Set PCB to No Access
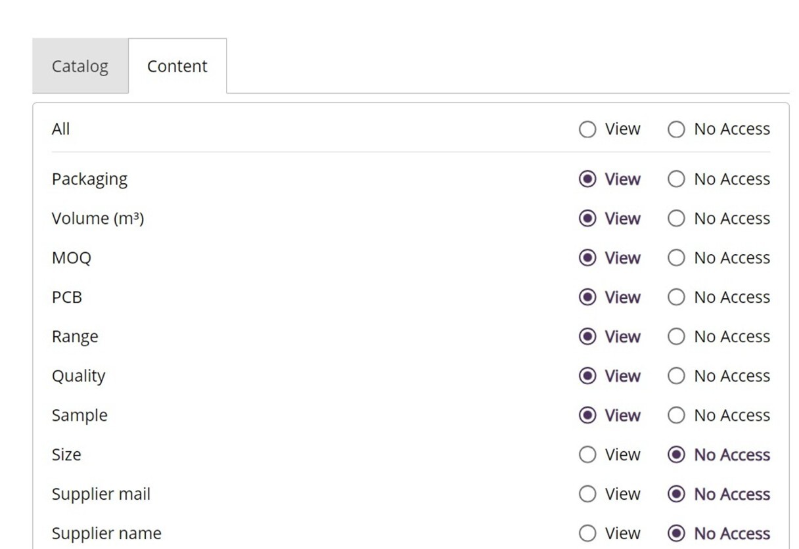The image size is (799, 549). coord(676,297)
